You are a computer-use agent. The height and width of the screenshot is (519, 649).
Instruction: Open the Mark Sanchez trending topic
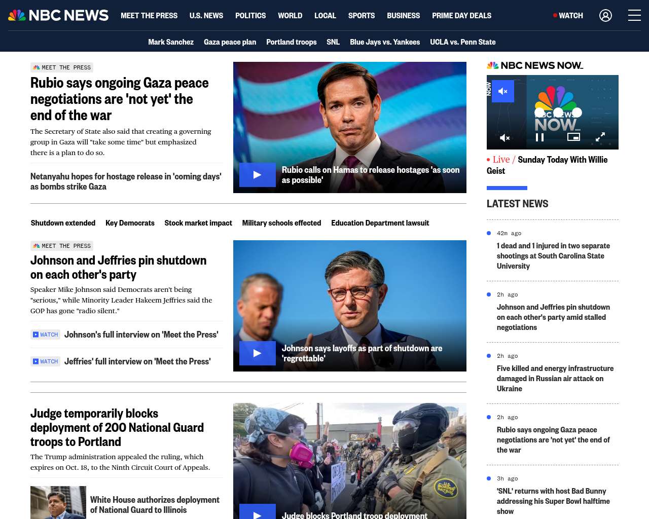point(171,42)
